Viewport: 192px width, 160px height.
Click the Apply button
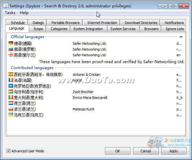174,151
